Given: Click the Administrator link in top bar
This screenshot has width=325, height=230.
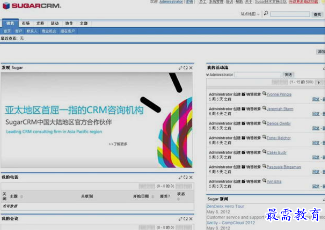Looking at the screenshot, I should pyautogui.click(x=171, y=1).
